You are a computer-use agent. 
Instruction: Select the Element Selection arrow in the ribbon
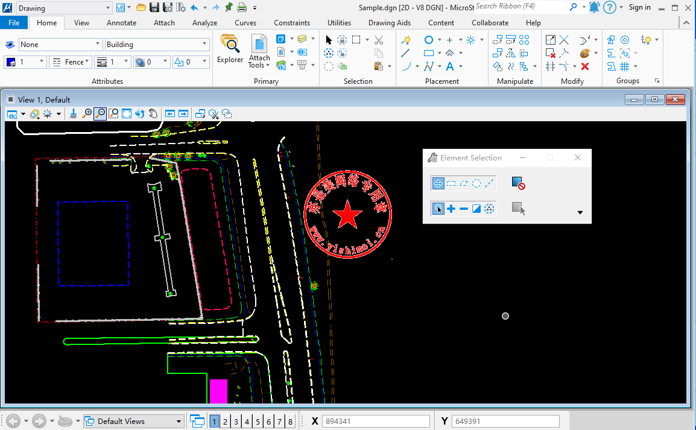click(329, 39)
